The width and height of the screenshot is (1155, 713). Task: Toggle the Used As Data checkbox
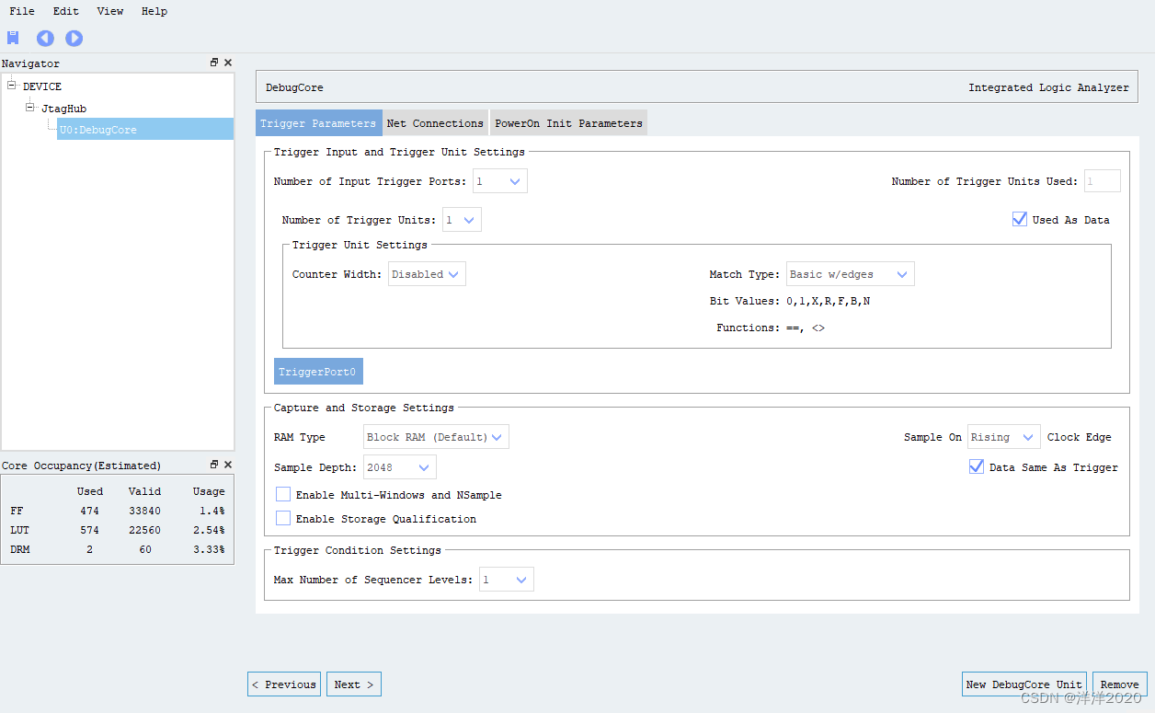1019,219
